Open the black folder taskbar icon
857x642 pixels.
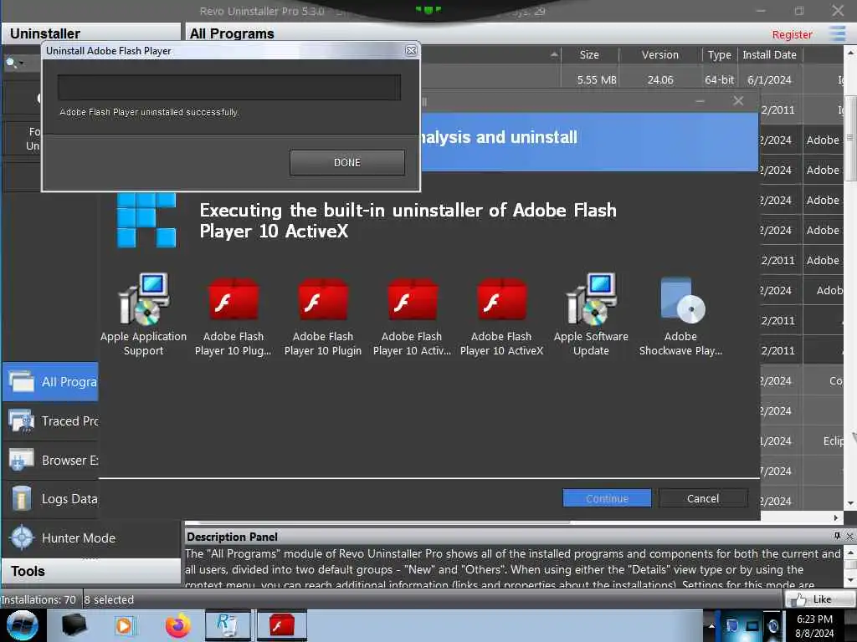point(74,625)
